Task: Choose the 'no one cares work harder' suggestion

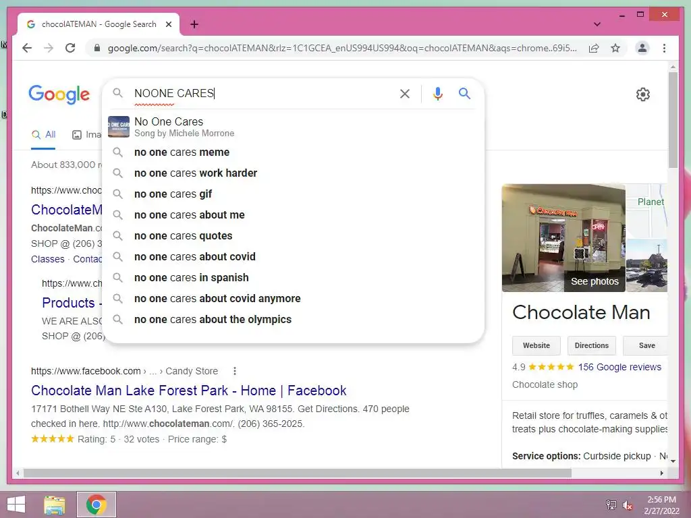Action: coord(293,173)
